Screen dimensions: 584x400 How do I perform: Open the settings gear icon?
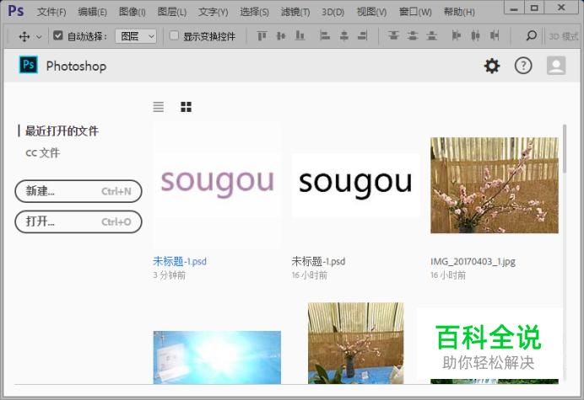pyautogui.click(x=492, y=66)
